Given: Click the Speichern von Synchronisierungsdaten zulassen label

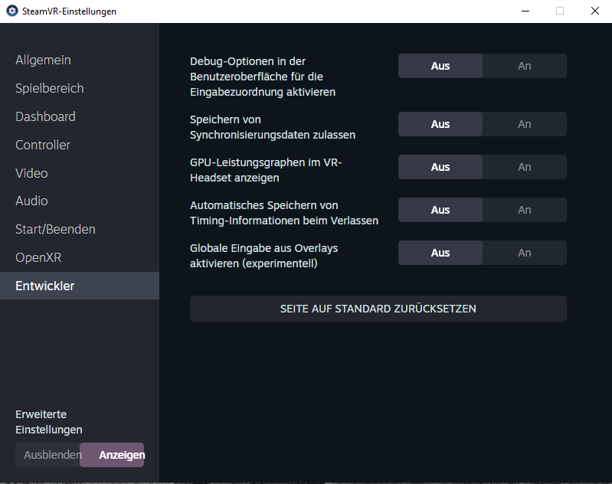Looking at the screenshot, I should coord(273,127).
